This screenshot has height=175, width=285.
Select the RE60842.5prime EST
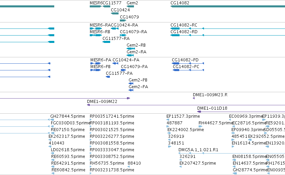pos(53,173)
